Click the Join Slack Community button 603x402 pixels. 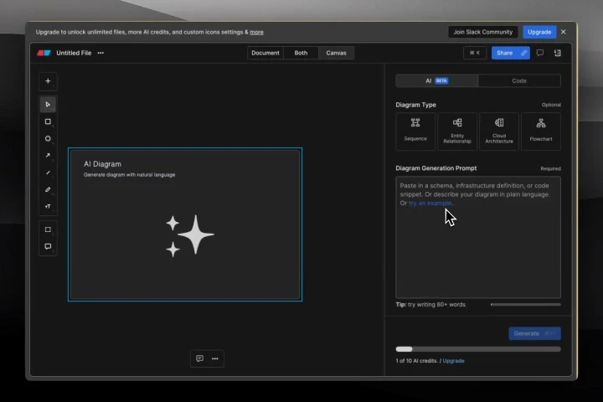click(x=482, y=32)
